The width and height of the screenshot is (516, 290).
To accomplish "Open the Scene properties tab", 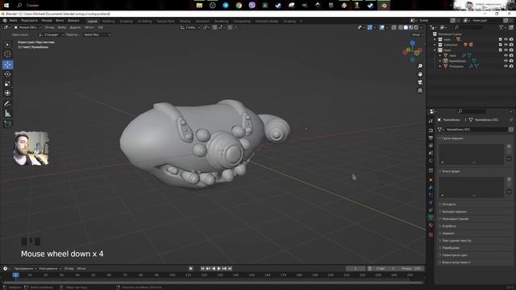I will 431,153.
